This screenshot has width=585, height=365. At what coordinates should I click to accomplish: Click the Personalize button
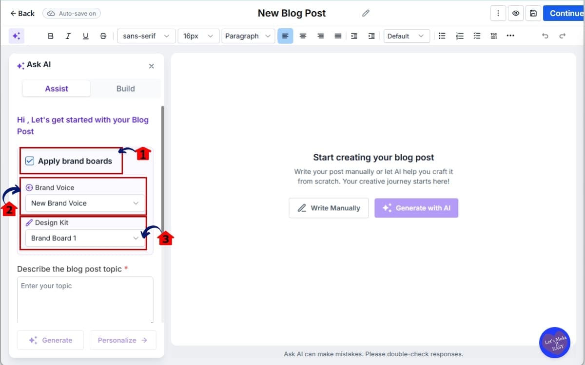point(123,340)
